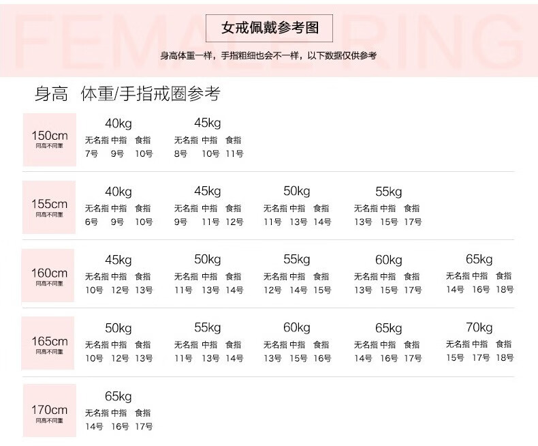Click 60kg in the 165cm row
538x446 pixels.
coord(297,327)
